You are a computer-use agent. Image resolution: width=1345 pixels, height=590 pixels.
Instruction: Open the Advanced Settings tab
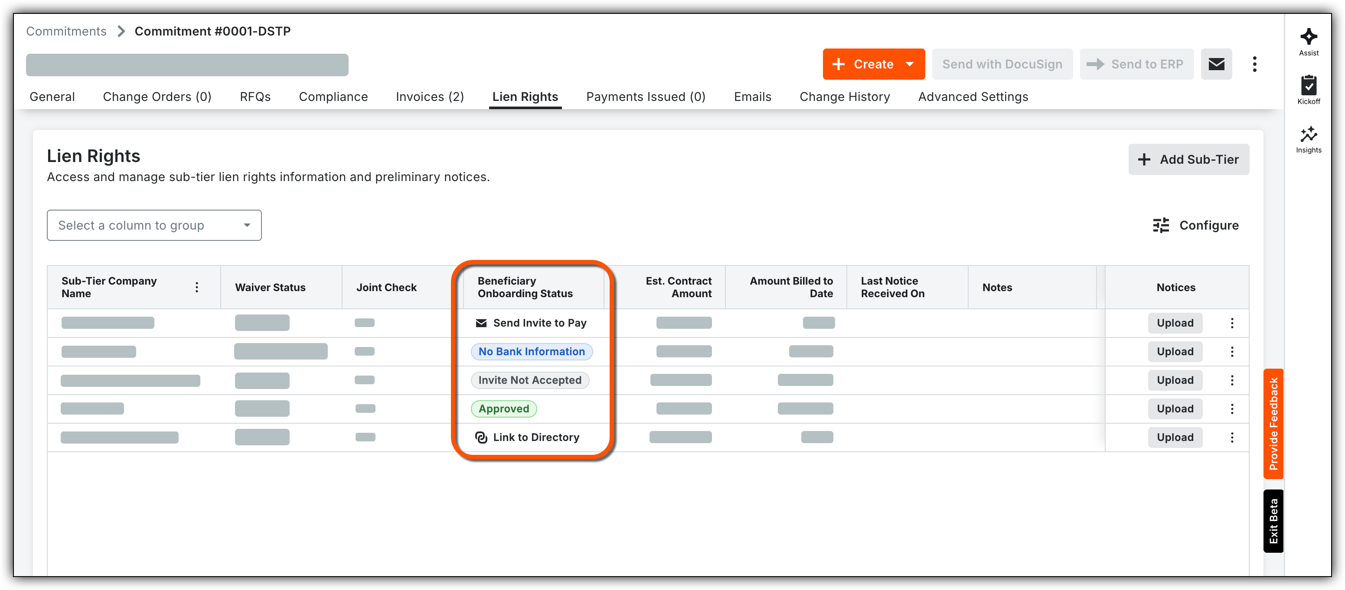pyautogui.click(x=973, y=97)
